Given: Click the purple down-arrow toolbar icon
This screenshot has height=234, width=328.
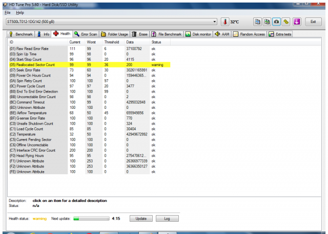Looking at the screenshot, I should tap(297, 22).
